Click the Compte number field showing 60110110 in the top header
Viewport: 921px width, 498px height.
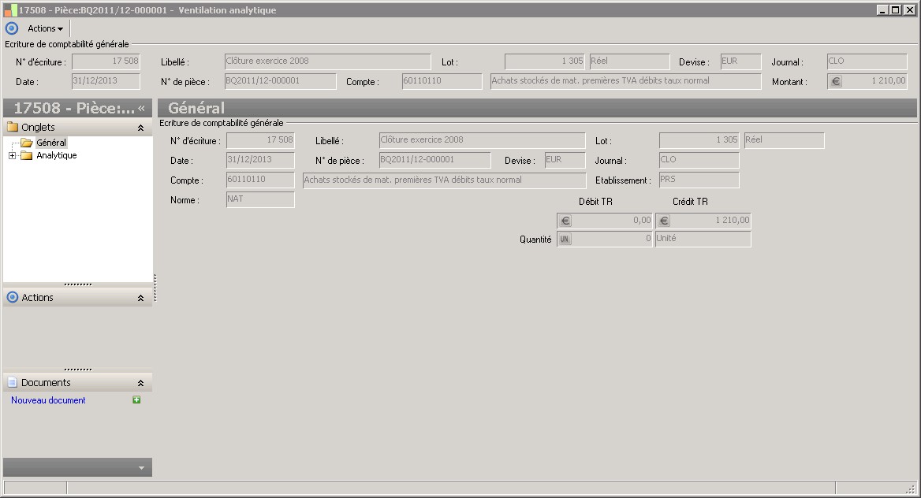pos(441,81)
